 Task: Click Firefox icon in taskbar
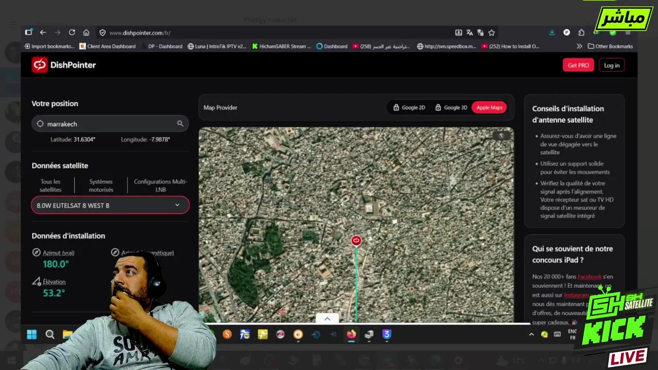351,335
